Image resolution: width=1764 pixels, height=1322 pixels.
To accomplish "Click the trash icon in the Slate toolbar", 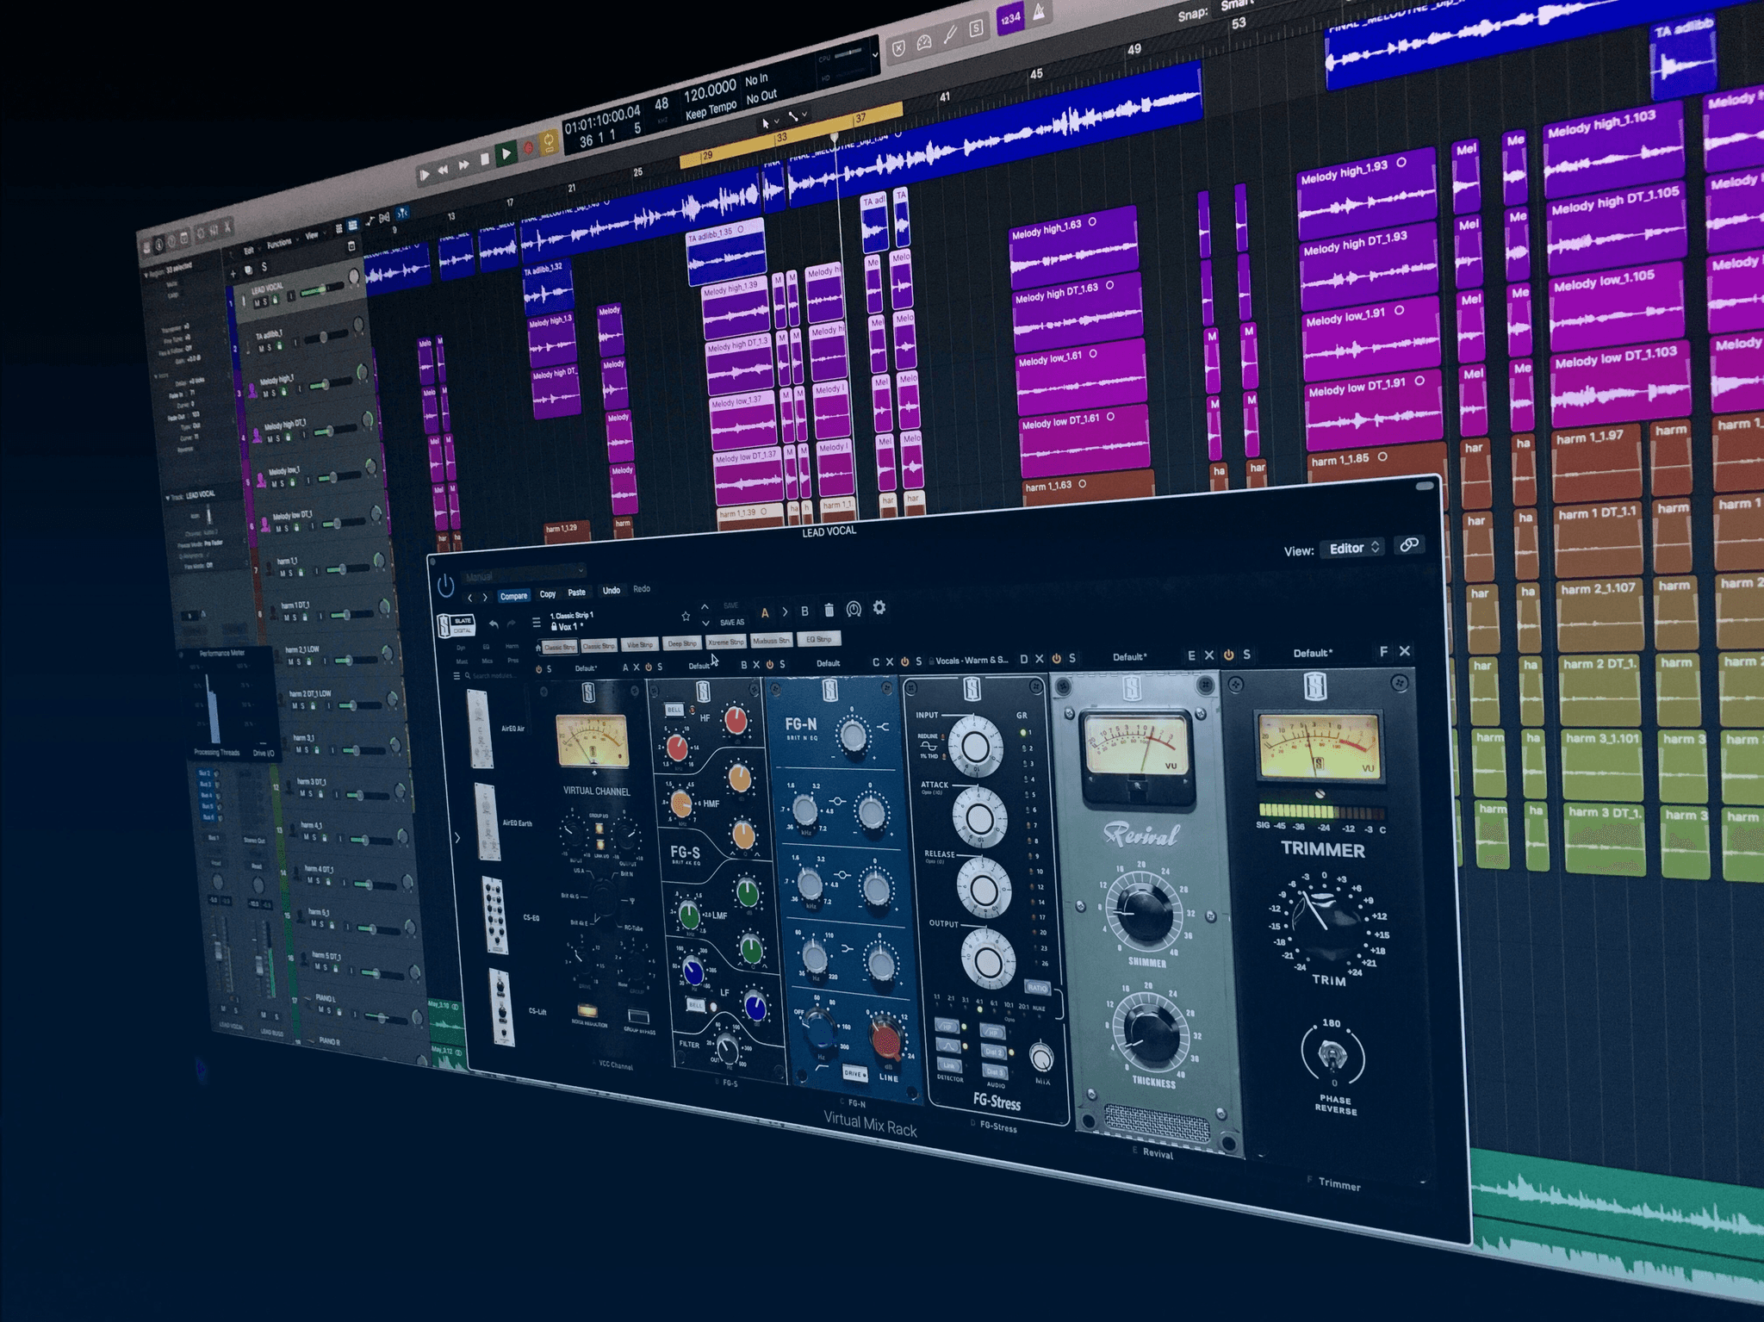I will tap(829, 610).
